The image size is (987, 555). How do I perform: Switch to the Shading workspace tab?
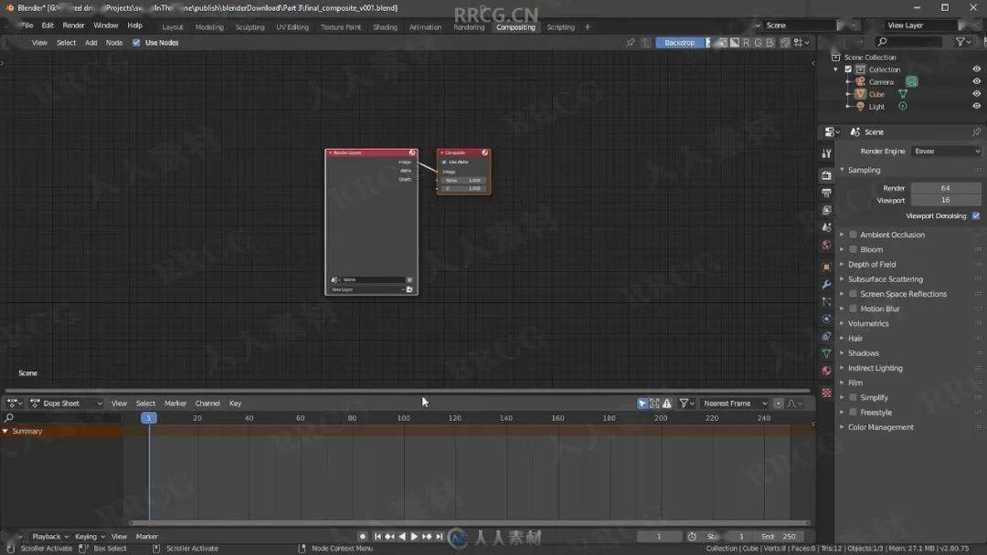coord(385,27)
